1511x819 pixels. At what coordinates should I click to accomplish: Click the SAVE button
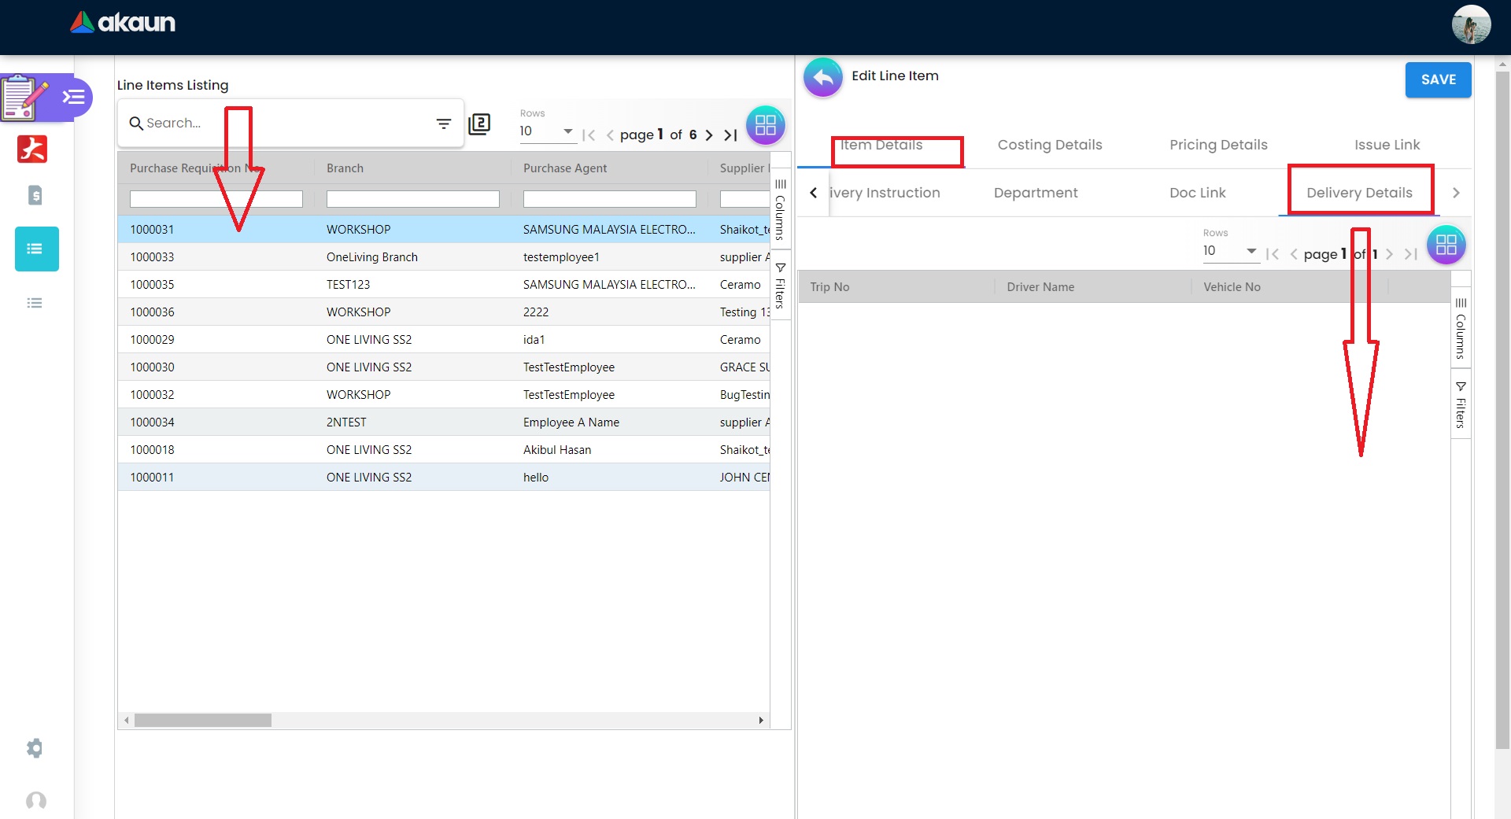tap(1438, 79)
